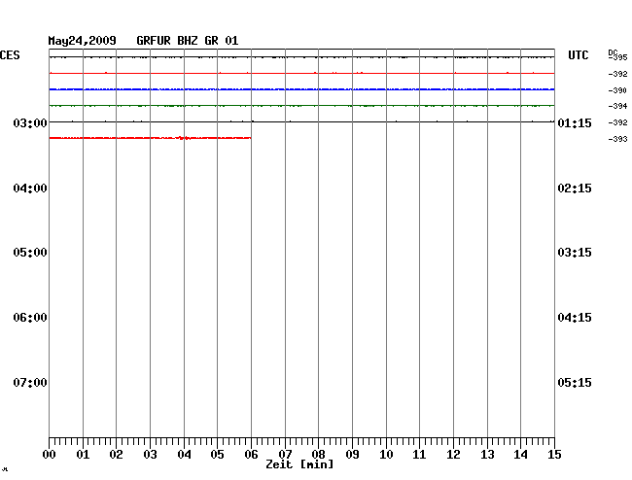Select the UTC column header

coord(578,55)
